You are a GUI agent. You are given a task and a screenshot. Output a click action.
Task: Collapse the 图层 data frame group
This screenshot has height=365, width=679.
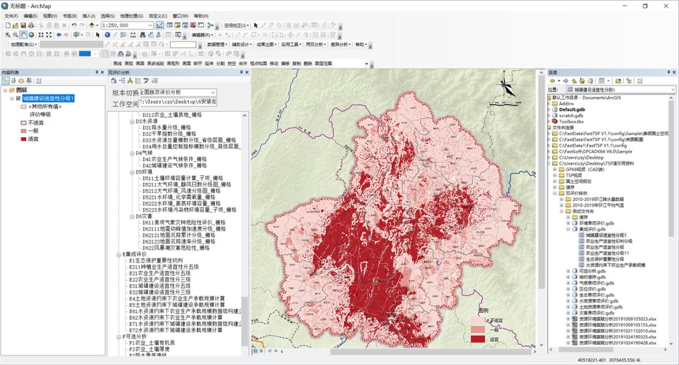pyautogui.click(x=5, y=90)
